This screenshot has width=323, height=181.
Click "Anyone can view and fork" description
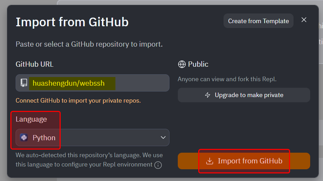coord(227,79)
